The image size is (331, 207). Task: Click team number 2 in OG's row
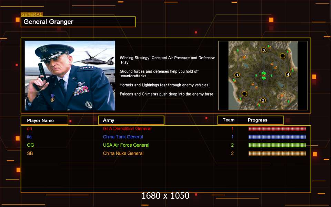pos(232,145)
